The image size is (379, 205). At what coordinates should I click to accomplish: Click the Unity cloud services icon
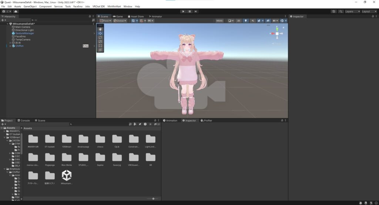point(16,11)
